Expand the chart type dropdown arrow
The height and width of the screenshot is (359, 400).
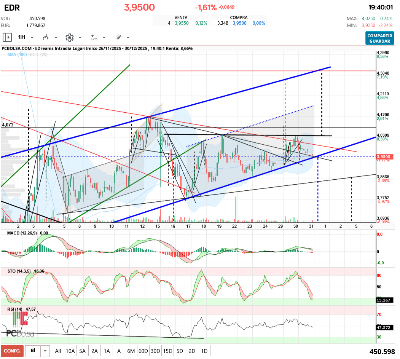click(x=56, y=38)
